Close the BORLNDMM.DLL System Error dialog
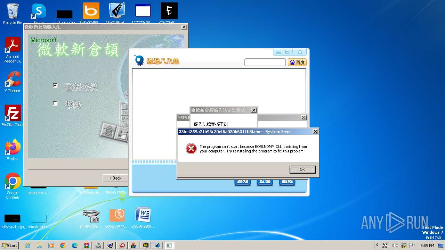This screenshot has height=250, width=445. tap(315, 132)
